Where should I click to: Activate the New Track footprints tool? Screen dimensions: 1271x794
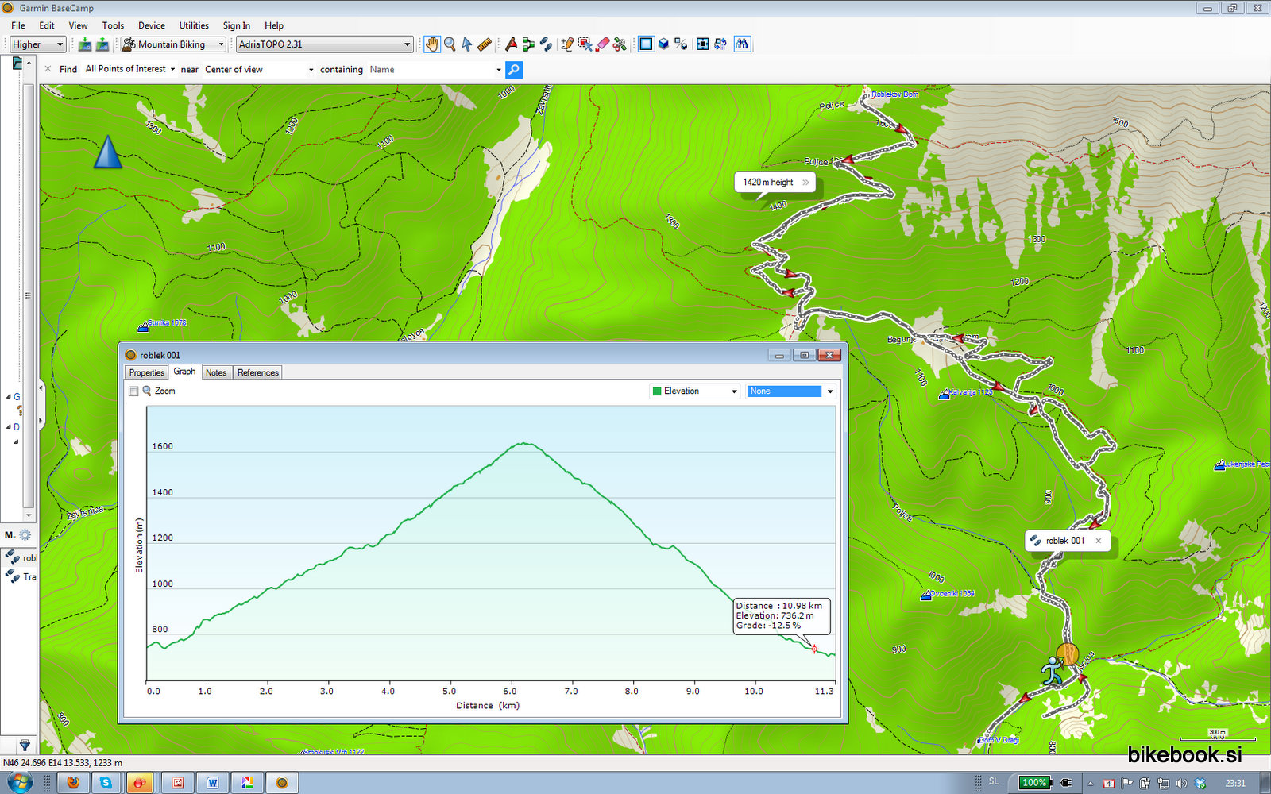[x=546, y=44]
